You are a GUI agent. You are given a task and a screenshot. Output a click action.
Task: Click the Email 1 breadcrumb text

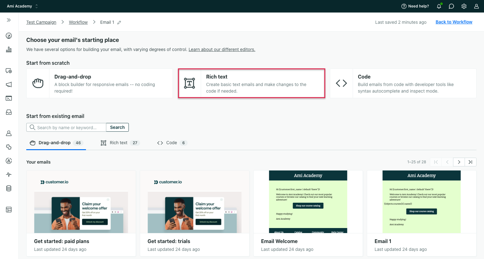click(107, 22)
